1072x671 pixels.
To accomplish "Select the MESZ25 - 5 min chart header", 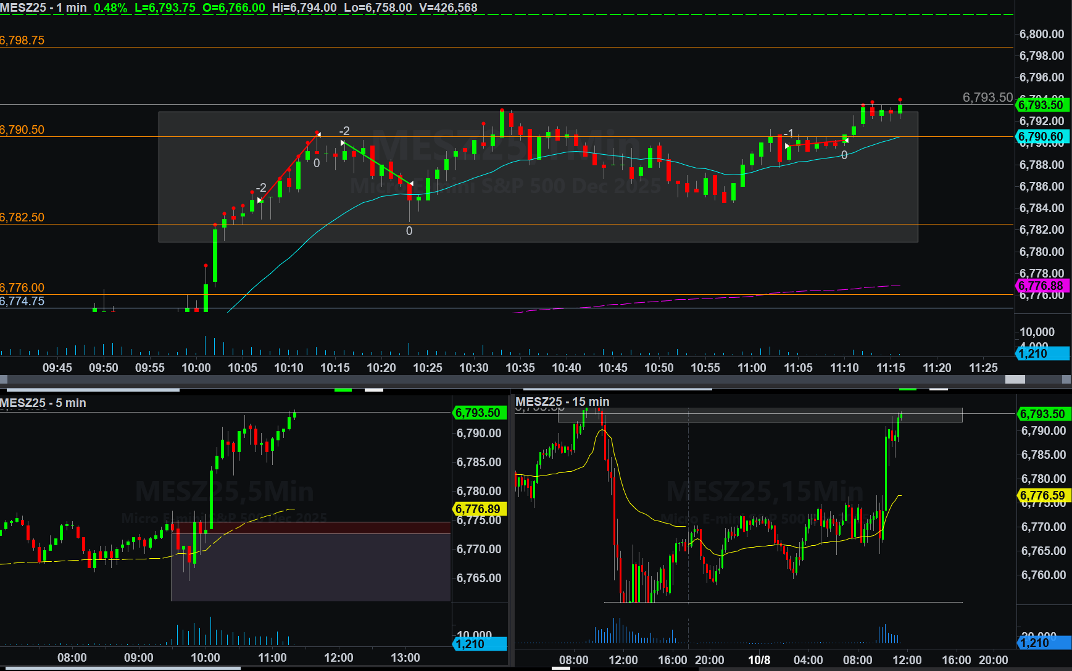I will 43,403.
